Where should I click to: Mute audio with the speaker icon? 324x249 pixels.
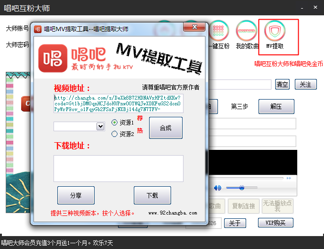tap(217, 188)
